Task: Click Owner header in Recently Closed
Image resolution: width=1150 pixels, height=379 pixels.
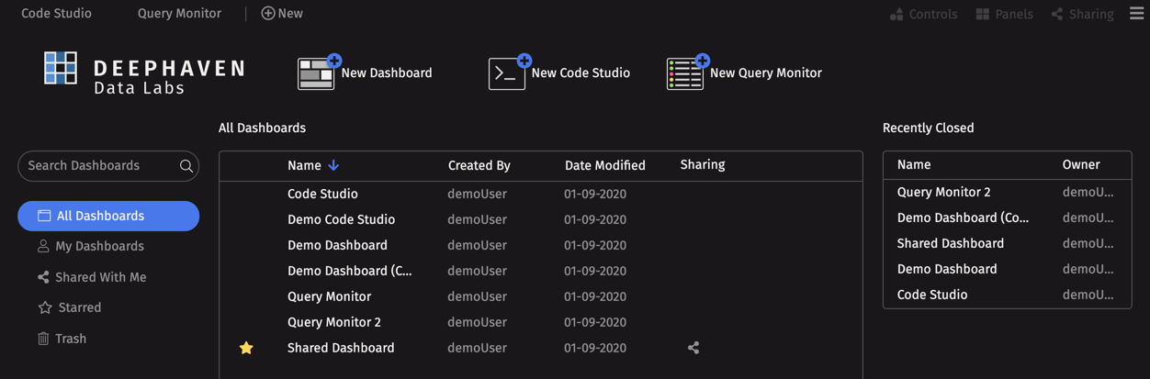Action: coord(1081,164)
